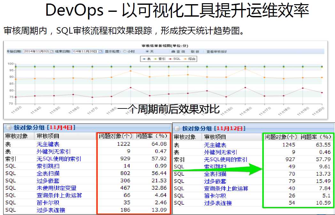Click 审核项目 column header in 11月12日 table
This screenshot has width=335, height=215.
tap(215, 137)
